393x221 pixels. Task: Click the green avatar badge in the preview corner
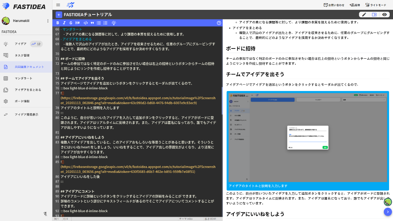(x=388, y=202)
